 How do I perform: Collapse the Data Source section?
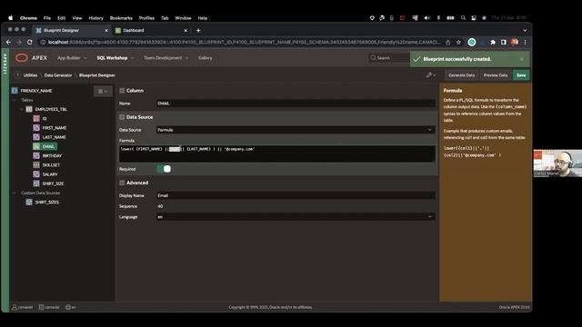coord(122,117)
